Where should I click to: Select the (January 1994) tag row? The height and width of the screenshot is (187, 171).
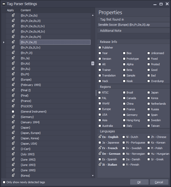[x=55, y=122]
